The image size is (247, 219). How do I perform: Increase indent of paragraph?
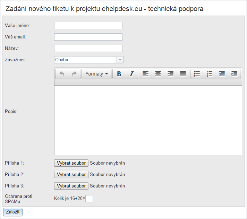[x=234, y=74]
